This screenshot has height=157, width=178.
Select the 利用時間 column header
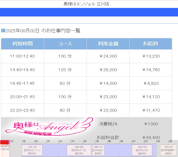22,44
